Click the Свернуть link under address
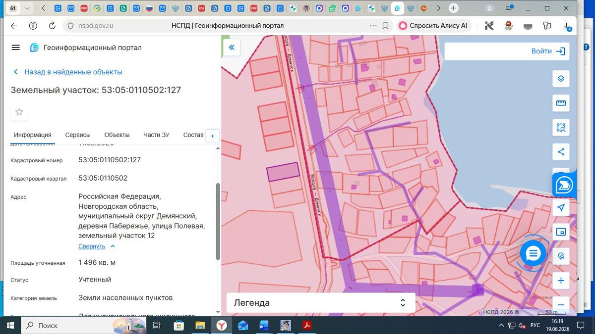595x334 pixels. click(x=92, y=246)
